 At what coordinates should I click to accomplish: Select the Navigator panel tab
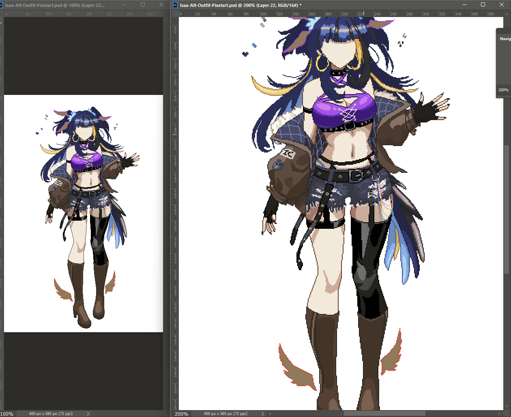pyautogui.click(x=505, y=39)
